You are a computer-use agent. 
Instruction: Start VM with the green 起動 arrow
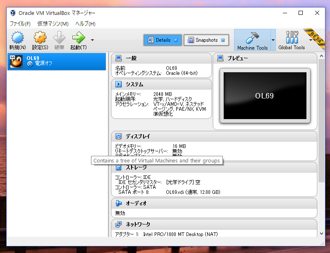(x=79, y=38)
